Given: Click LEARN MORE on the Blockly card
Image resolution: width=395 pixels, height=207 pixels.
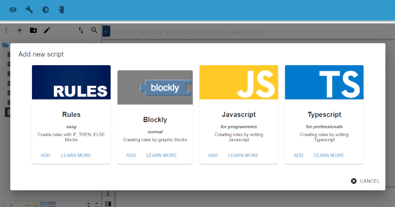Looking at the screenshot, I should (162, 155).
